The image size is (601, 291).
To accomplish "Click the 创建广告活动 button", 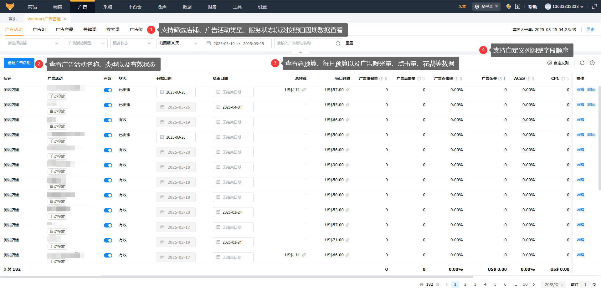I will pos(19,63).
